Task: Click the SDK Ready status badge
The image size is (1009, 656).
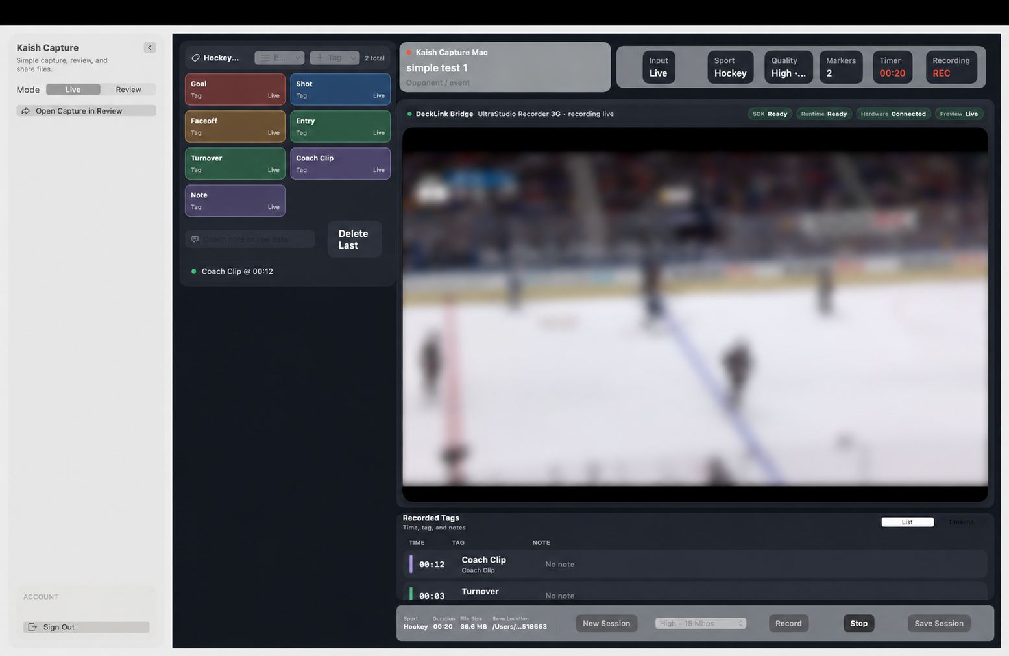Action: (x=770, y=114)
